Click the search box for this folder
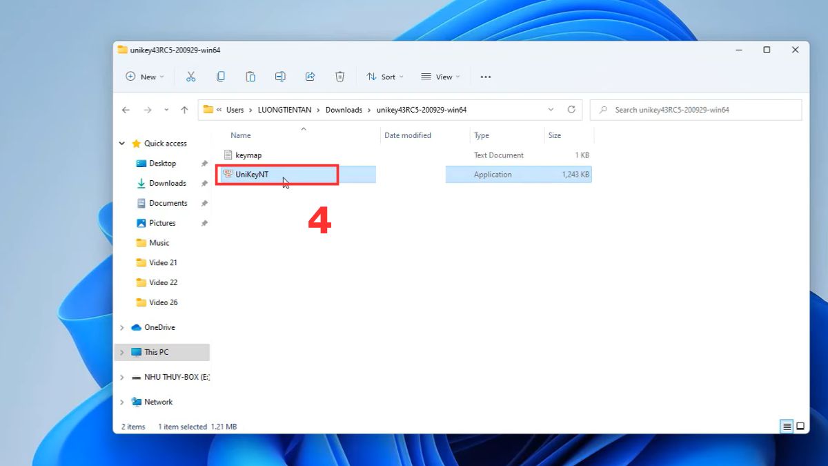The height and width of the screenshot is (466, 828). click(696, 110)
